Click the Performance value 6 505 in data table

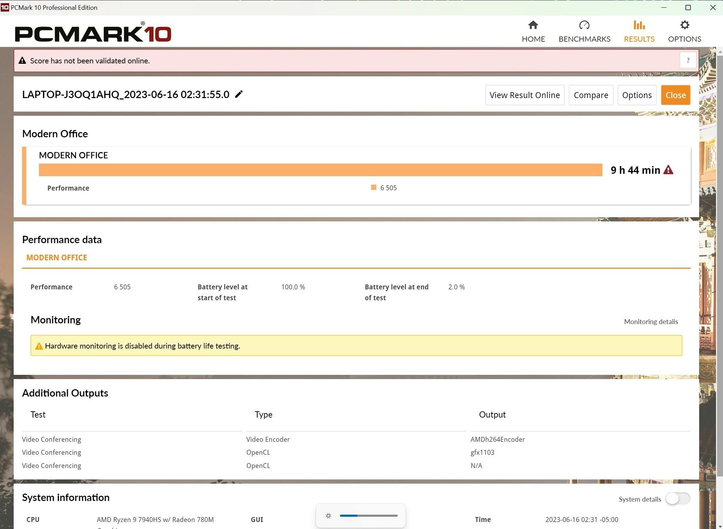tap(122, 287)
